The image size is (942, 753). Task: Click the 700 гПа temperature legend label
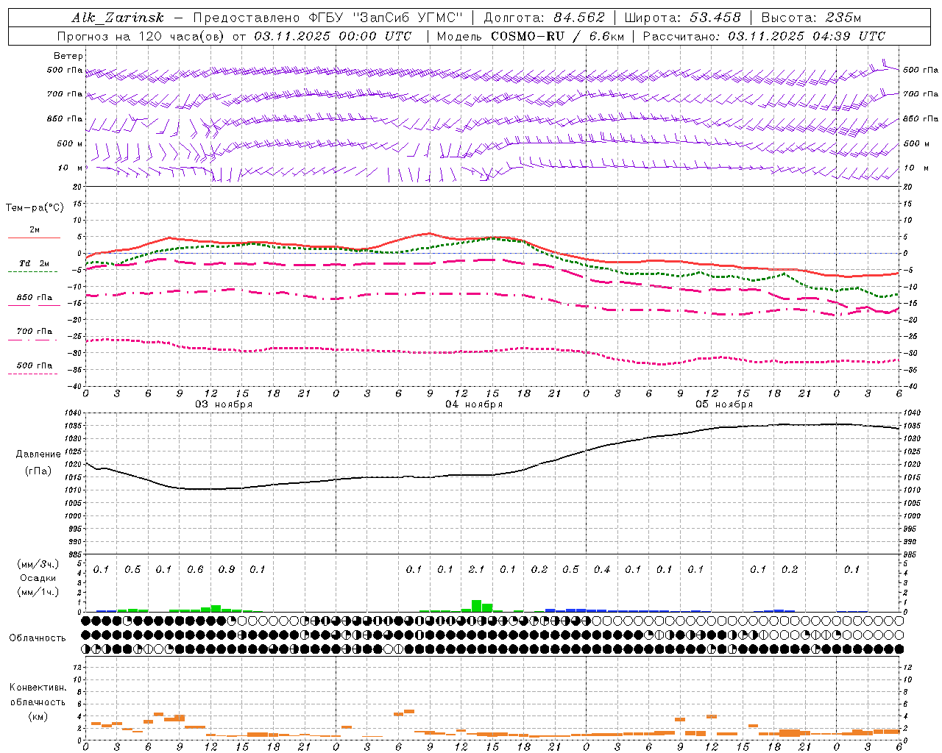coord(34,331)
